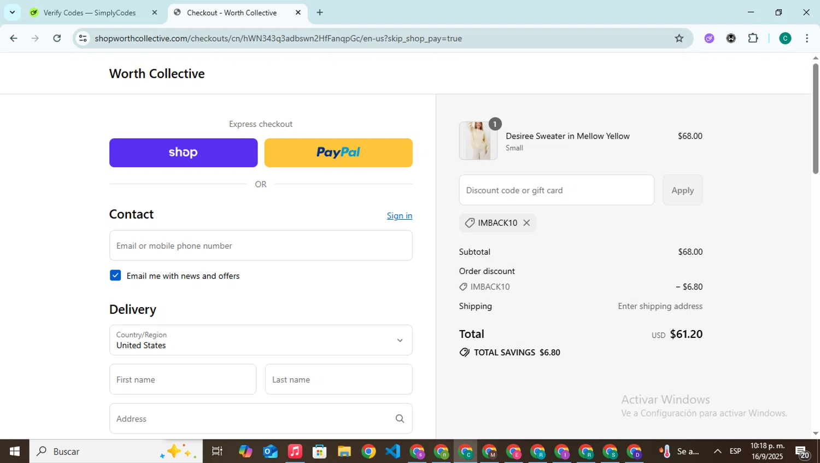Remove the IMBACK10 discount code tag

click(526, 222)
